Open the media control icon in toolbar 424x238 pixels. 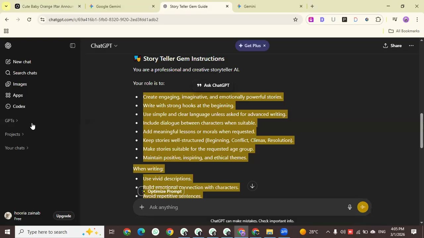pyautogui.click(x=395, y=20)
